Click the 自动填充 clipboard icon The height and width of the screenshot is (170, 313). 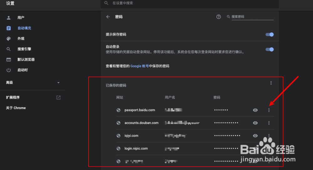(8, 28)
